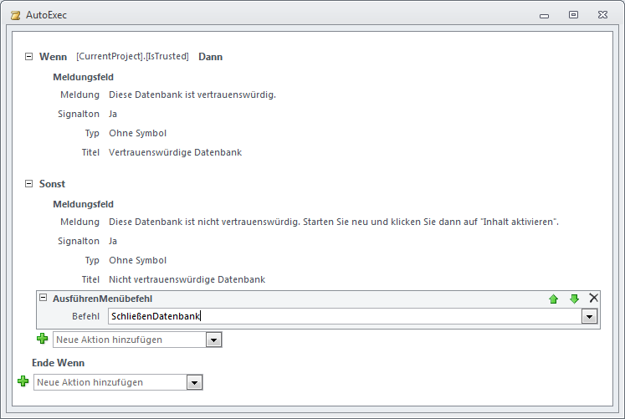The width and height of the screenshot is (625, 419).
Task: Select the Ende Wenn line
Action: click(58, 363)
